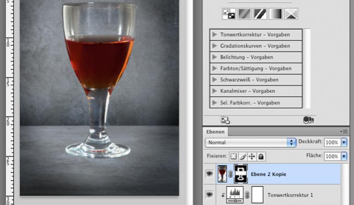Click the clip-to-layer icon in adjustments panel
The height and width of the screenshot is (205, 354).
pos(308,120)
